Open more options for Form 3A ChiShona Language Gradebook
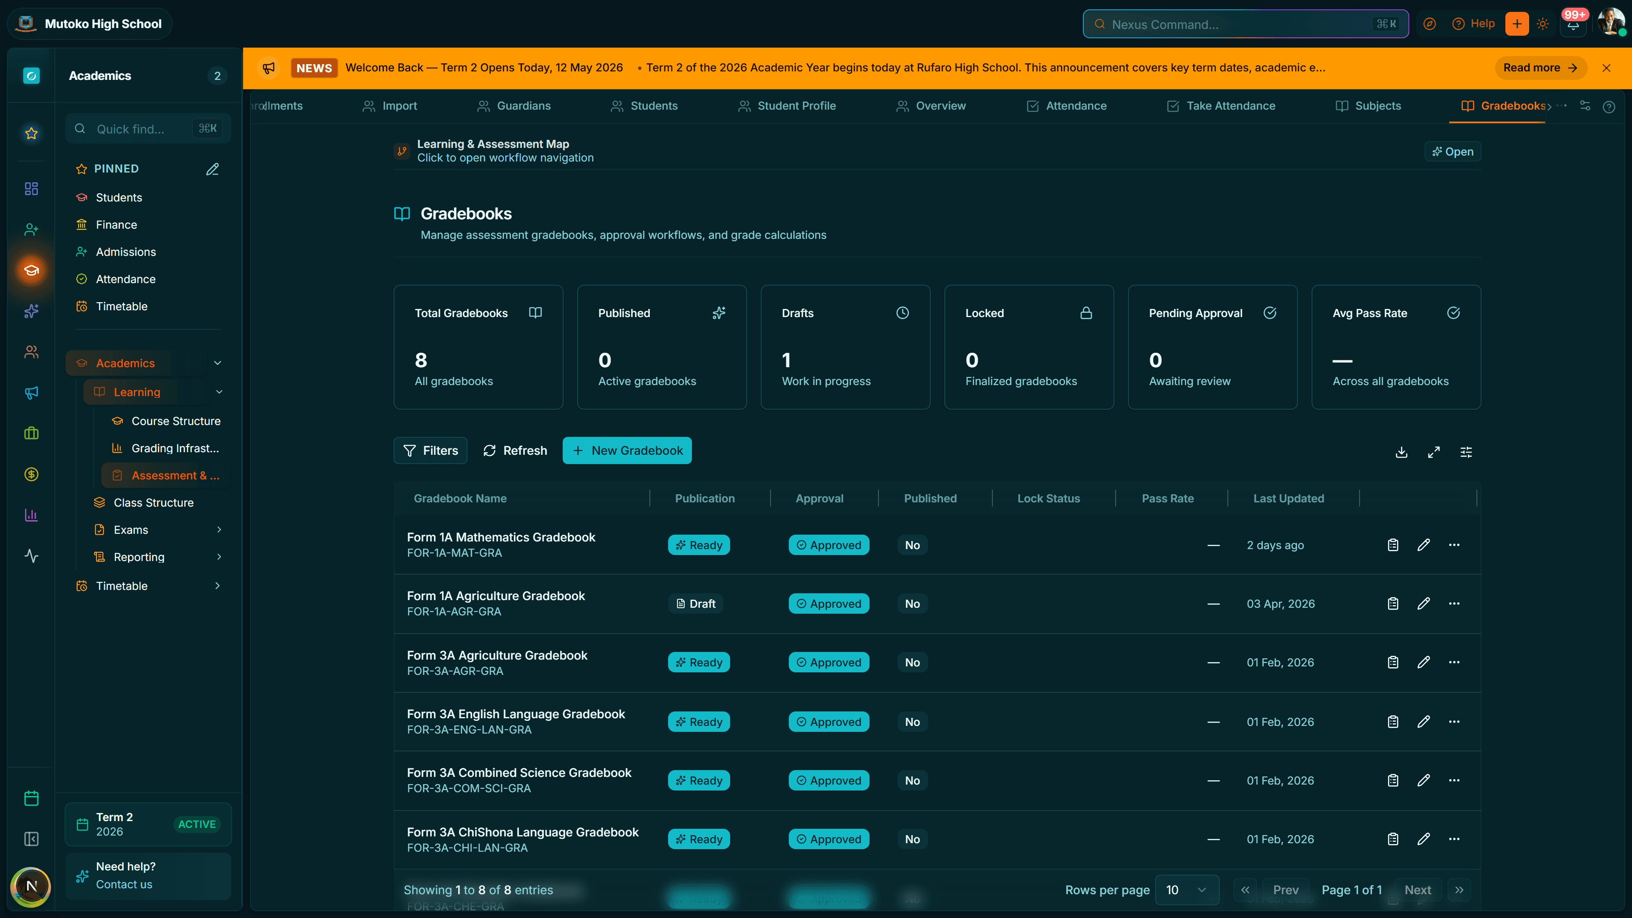This screenshot has height=918, width=1632. pos(1454,839)
